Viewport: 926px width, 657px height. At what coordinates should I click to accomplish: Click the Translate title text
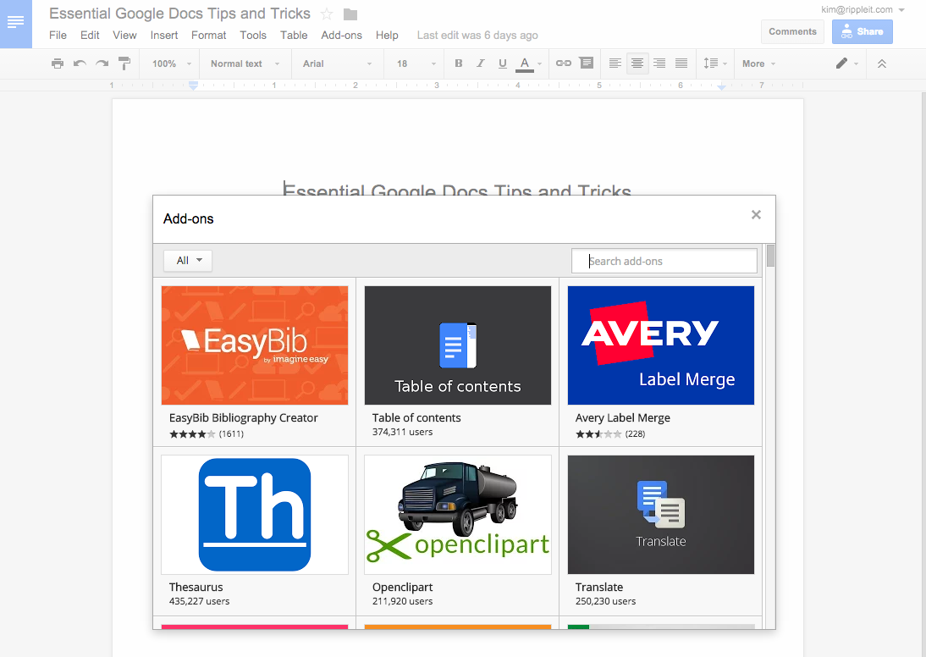pyautogui.click(x=599, y=588)
